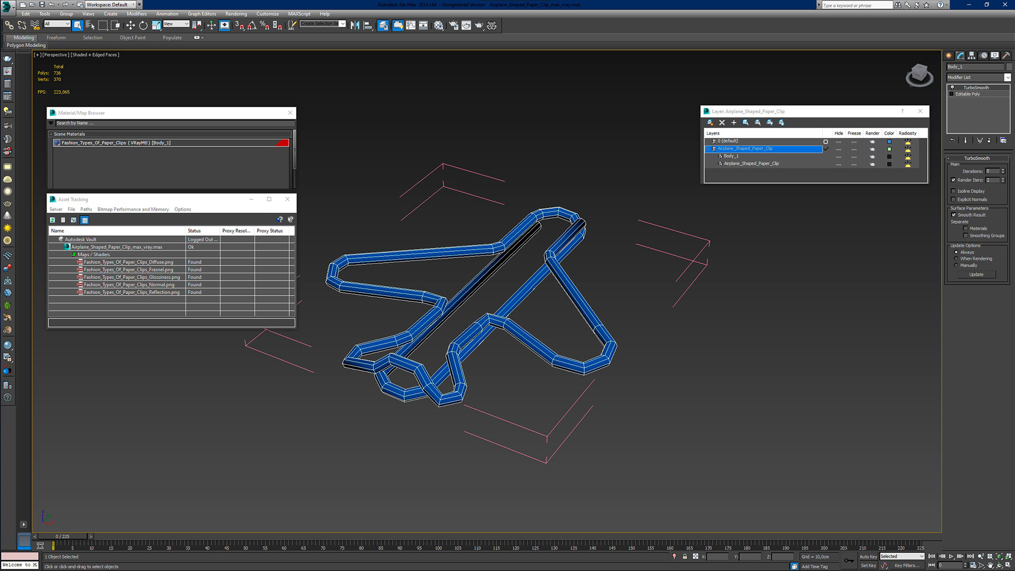Click the Mirror tool icon
This screenshot has height=571, width=1015.
[355, 25]
